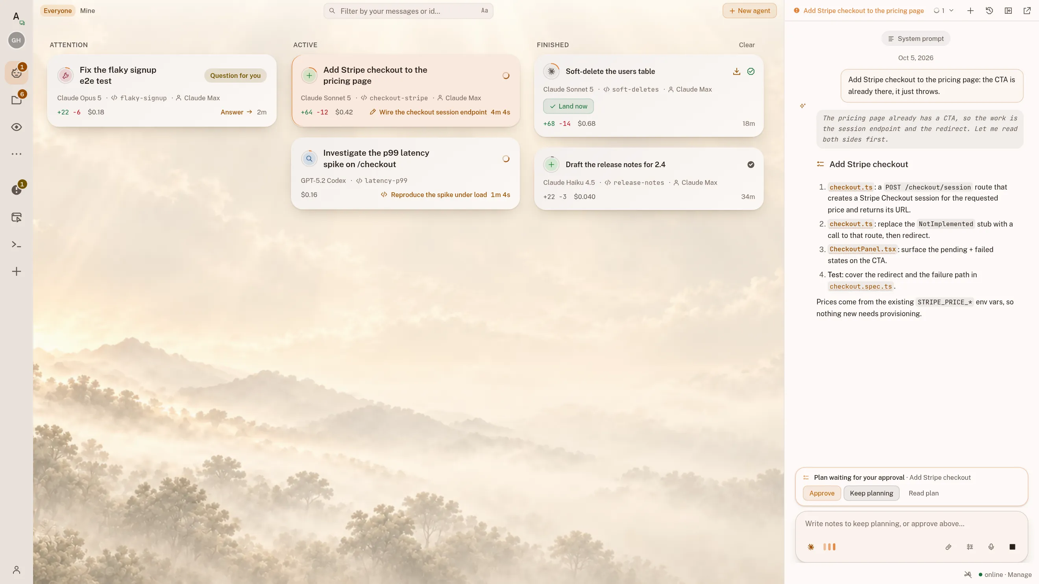This screenshot has width=1039, height=584.
Task: Focus the filter messages search field
Action: click(408, 11)
